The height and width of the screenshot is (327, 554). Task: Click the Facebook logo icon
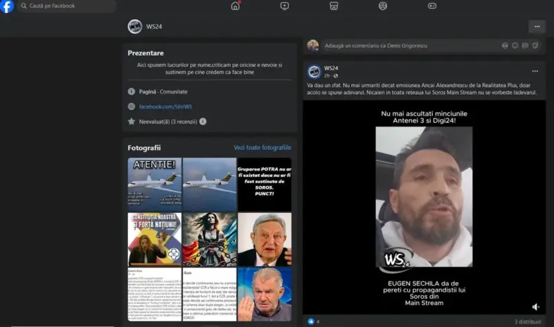pyautogui.click(x=7, y=6)
